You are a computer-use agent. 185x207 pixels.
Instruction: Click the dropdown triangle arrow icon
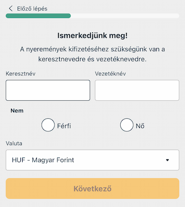167,160
